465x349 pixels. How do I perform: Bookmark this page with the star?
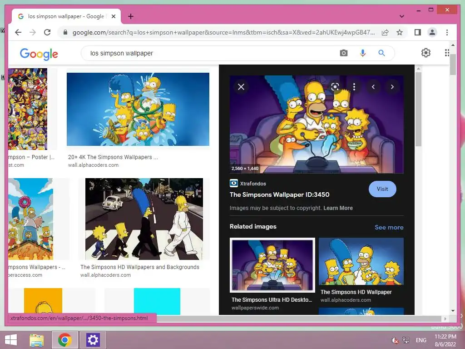coord(400,32)
